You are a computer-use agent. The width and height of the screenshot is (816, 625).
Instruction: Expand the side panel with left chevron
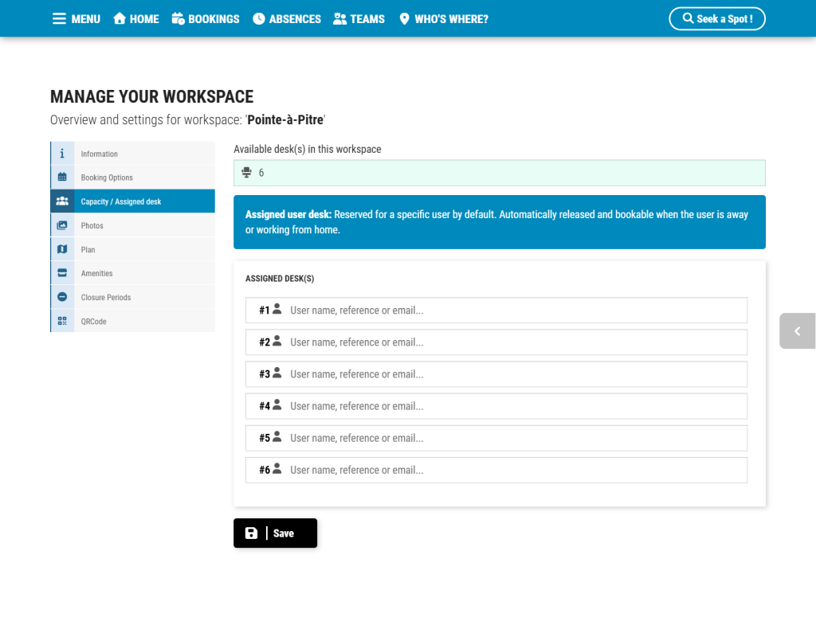(797, 330)
